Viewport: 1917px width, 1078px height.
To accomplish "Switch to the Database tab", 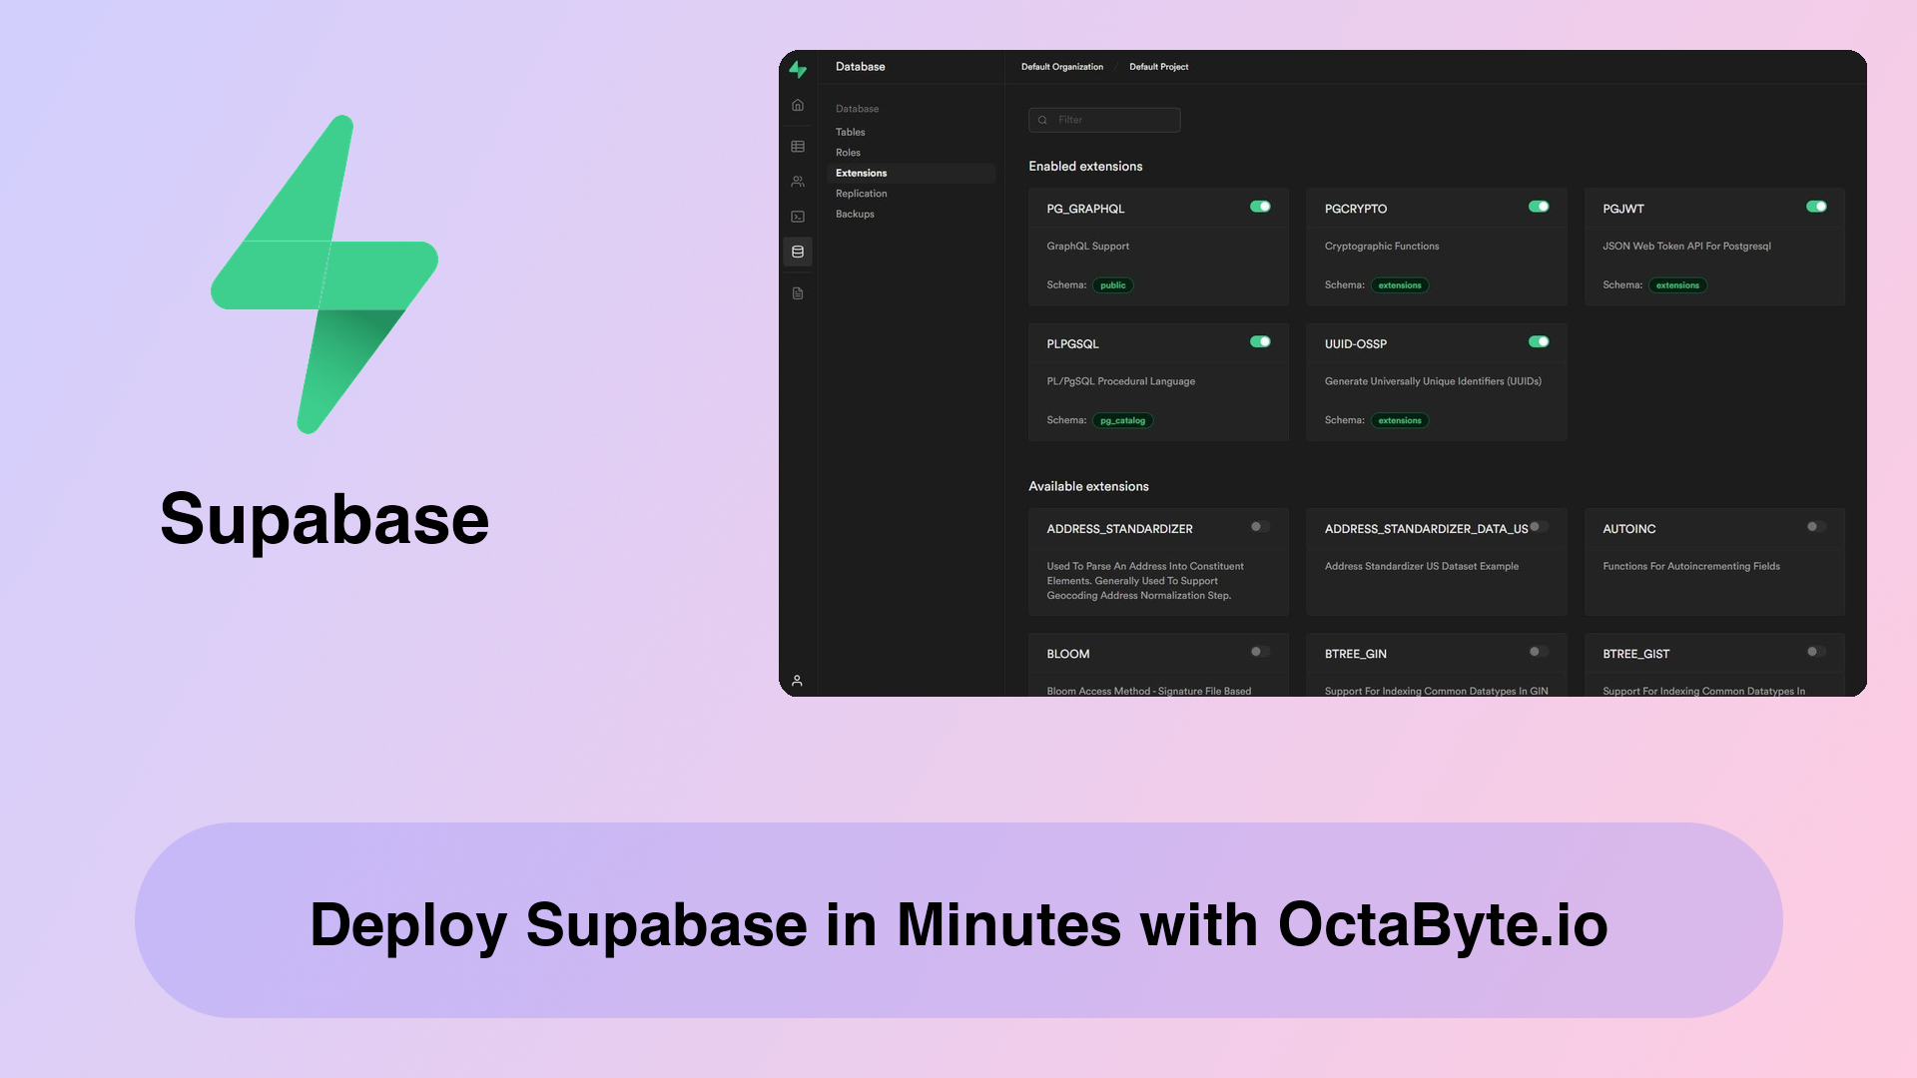I will (856, 108).
